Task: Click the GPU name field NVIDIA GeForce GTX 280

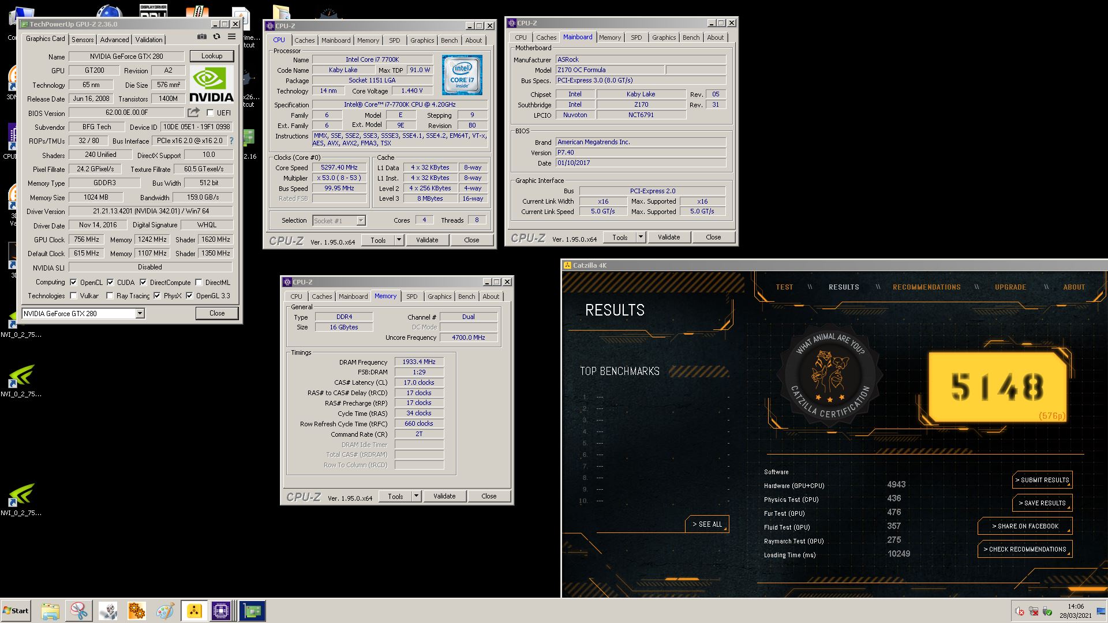Action: (126, 57)
